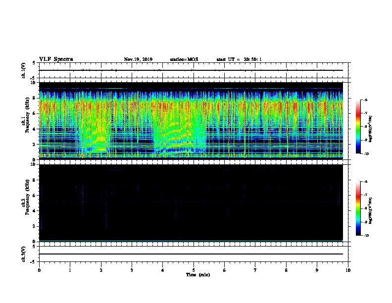392x303 pixels.
Task: Click the ch.1 spectrogram color scale bar
Action: point(358,127)
